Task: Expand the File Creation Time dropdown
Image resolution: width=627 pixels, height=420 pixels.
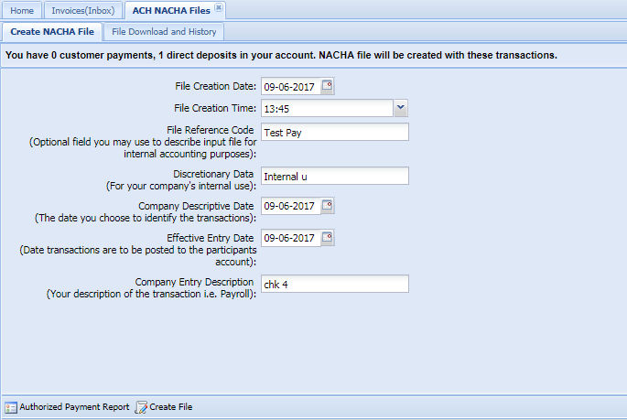Action: point(400,108)
